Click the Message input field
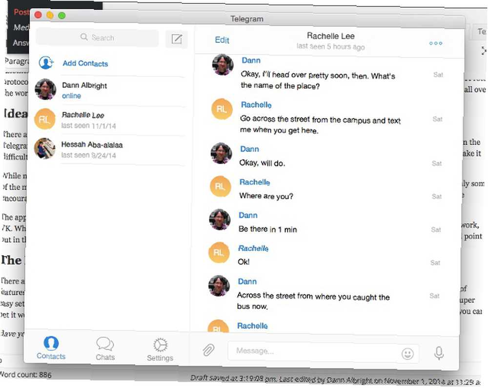Image resolution: width=488 pixels, height=388 pixels. tap(323, 351)
